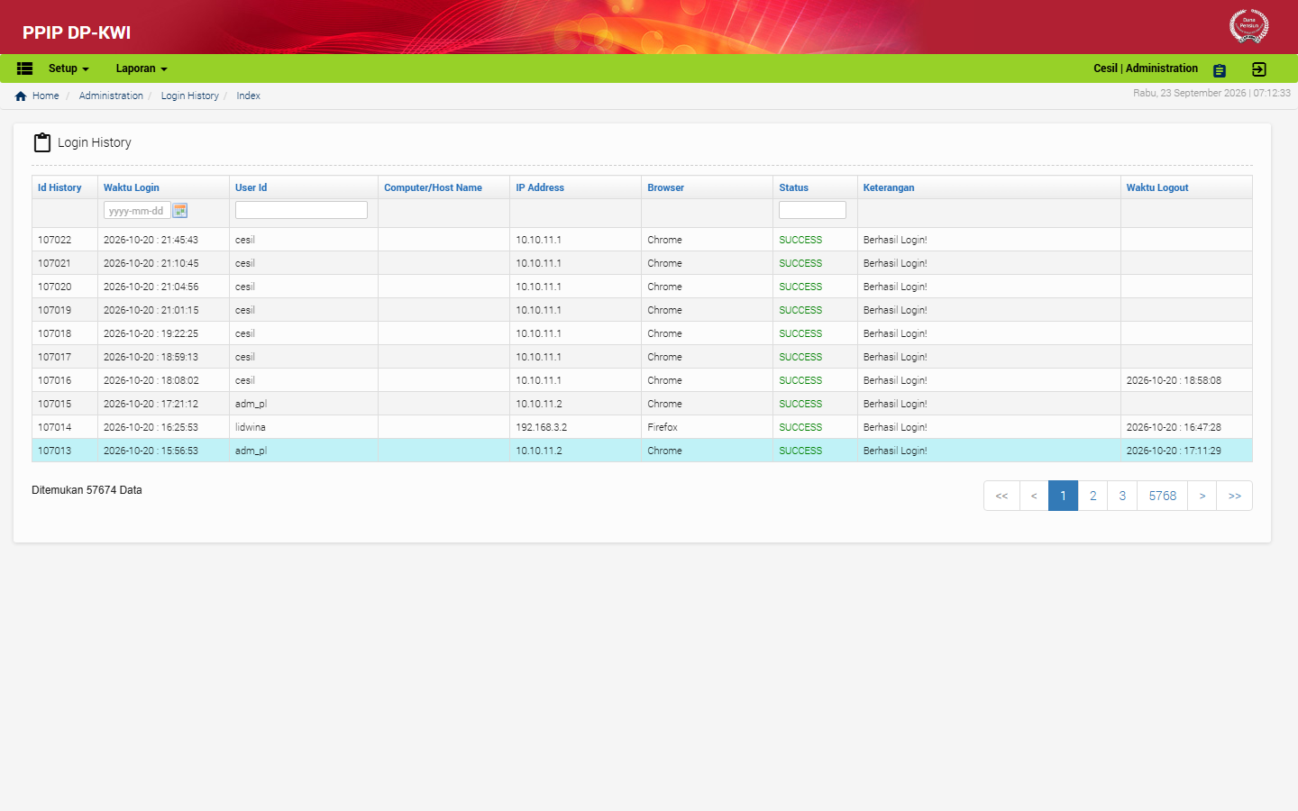Go to previous page with < button
This screenshot has width=1298, height=811.
pos(1034,496)
